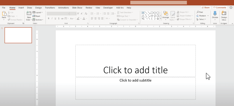234x106 pixels.
Task: Open the Help tab
Action: pyautogui.click(x=129, y=8)
